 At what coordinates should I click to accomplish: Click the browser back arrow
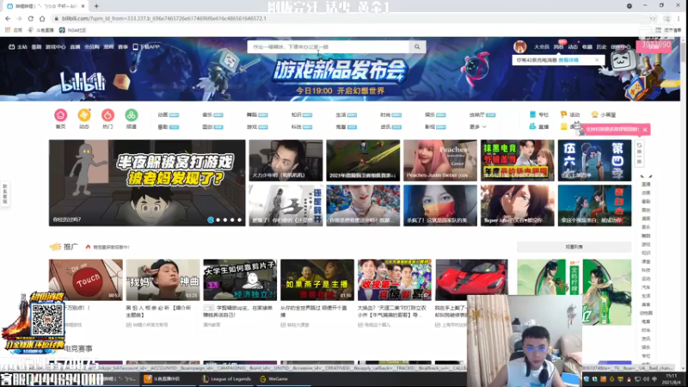tap(8, 18)
